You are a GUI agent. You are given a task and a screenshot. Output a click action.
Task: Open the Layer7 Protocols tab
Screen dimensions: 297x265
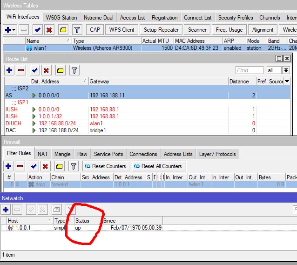click(217, 154)
